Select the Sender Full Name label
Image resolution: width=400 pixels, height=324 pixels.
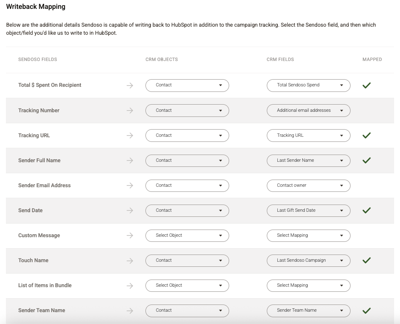pos(39,161)
